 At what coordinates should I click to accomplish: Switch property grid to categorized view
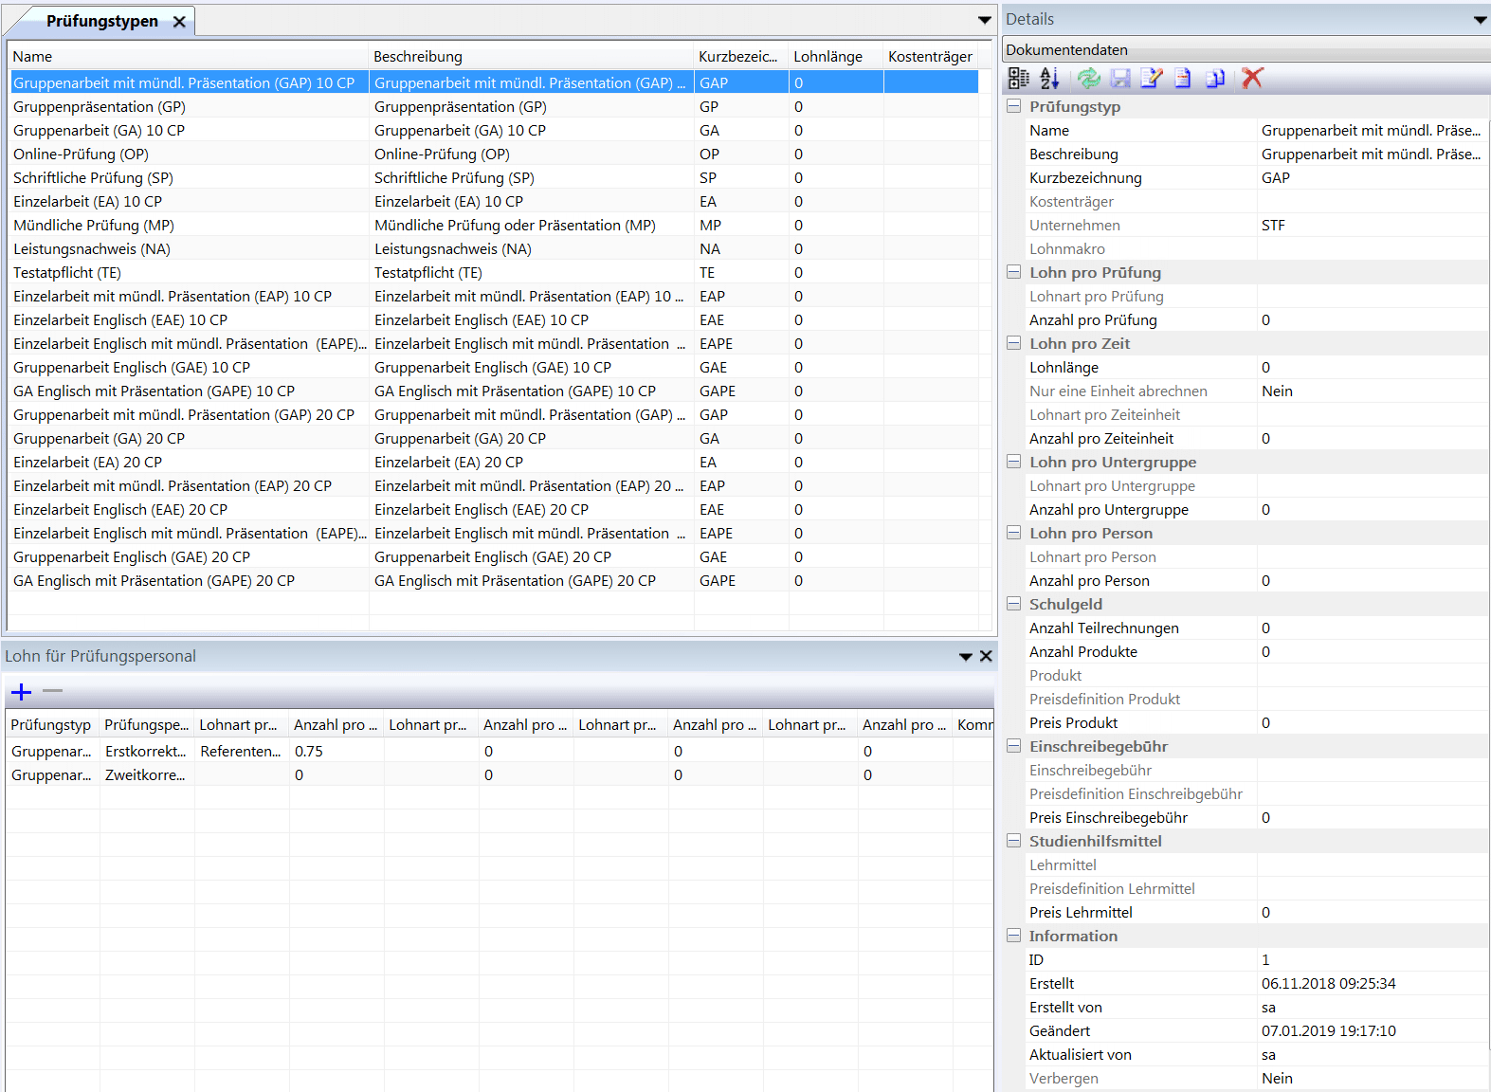tap(1018, 79)
